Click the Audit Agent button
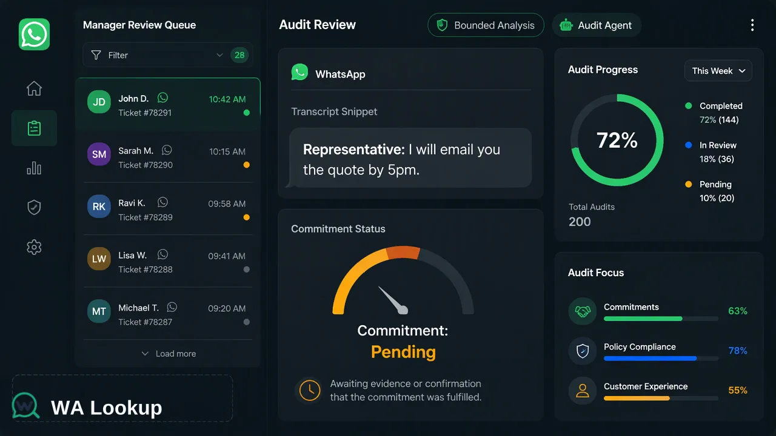The width and height of the screenshot is (776, 436). [x=597, y=25]
